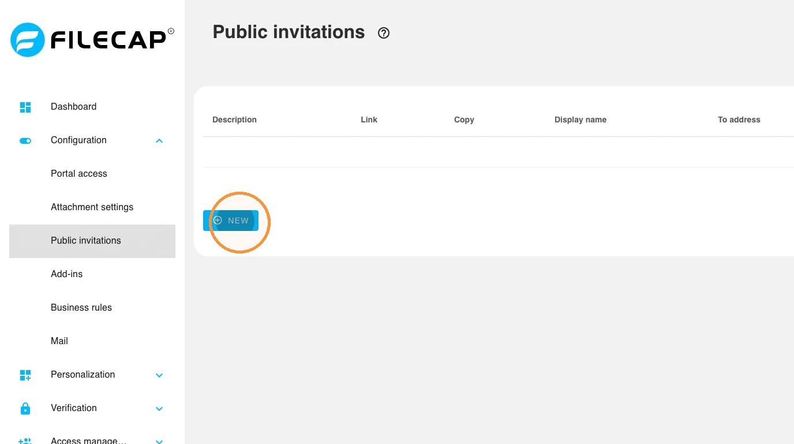794x444 pixels.
Task: Collapse the Configuration section chevron
Action: tap(159, 140)
